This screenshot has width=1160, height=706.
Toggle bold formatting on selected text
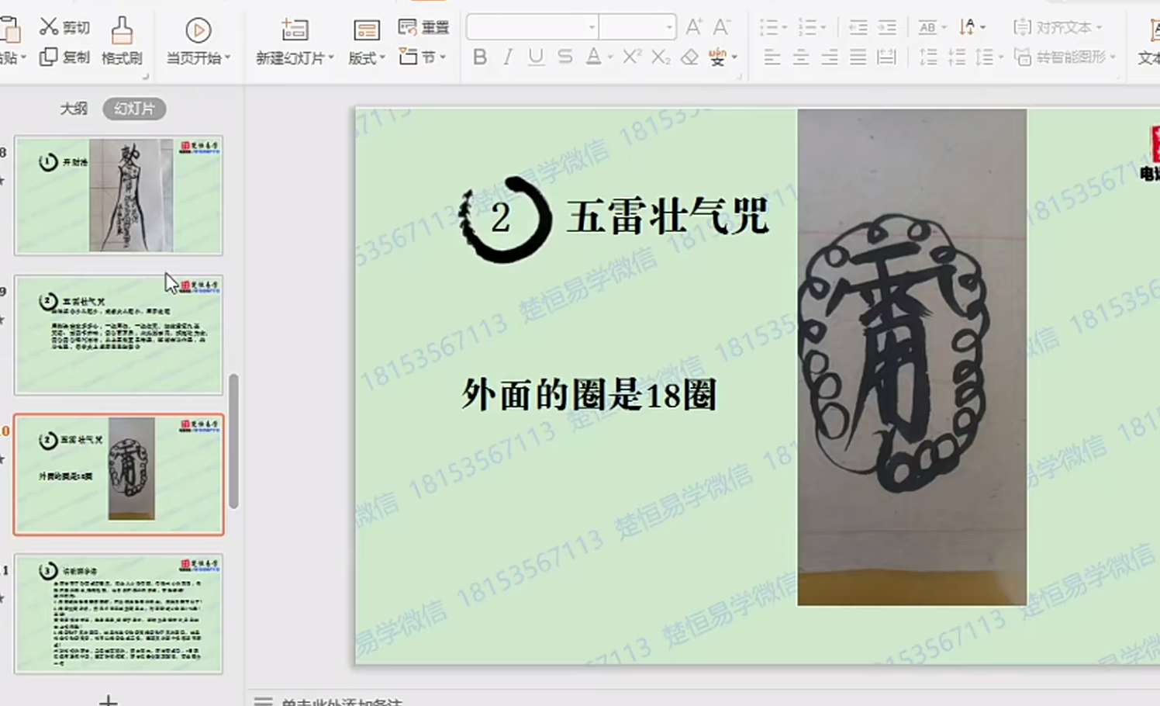pyautogui.click(x=479, y=57)
